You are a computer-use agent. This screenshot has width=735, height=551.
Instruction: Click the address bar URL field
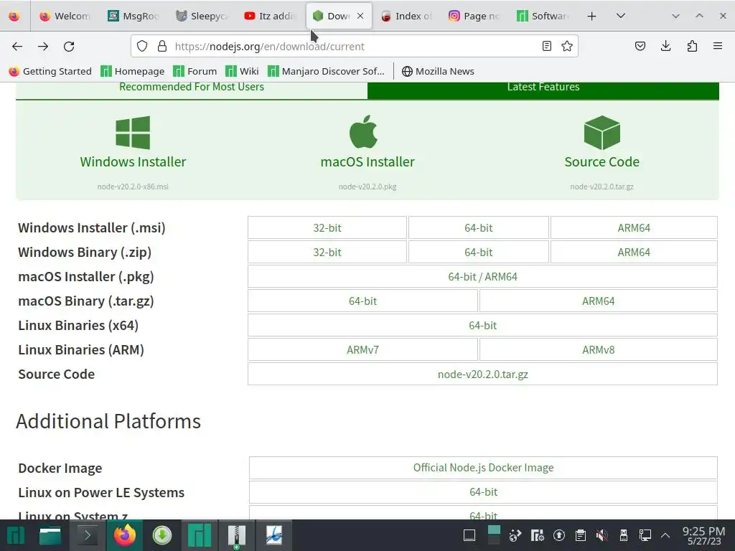(356, 47)
